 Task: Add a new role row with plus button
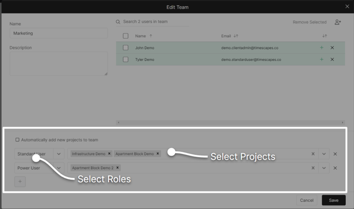coord(20,181)
